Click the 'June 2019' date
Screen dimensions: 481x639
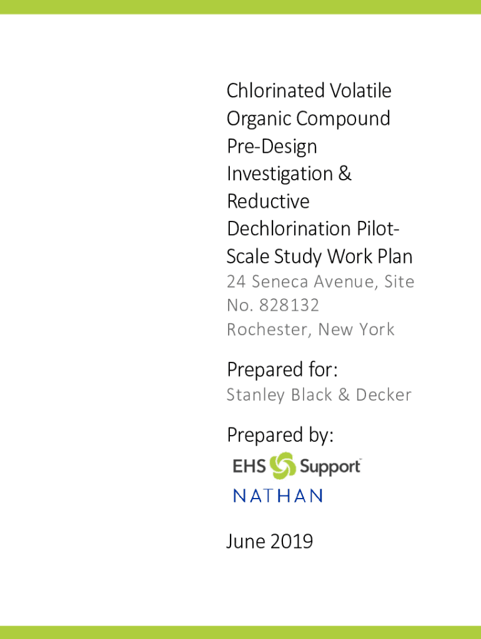click(x=270, y=542)
